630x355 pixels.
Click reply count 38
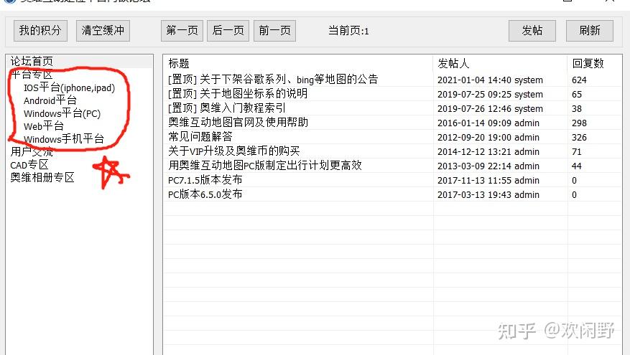point(577,109)
